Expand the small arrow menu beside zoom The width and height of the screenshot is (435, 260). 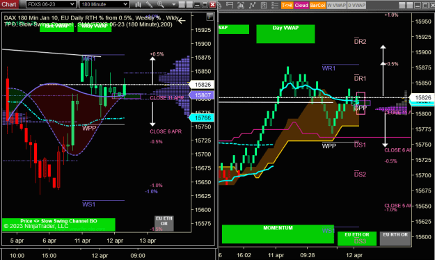pos(174,4)
